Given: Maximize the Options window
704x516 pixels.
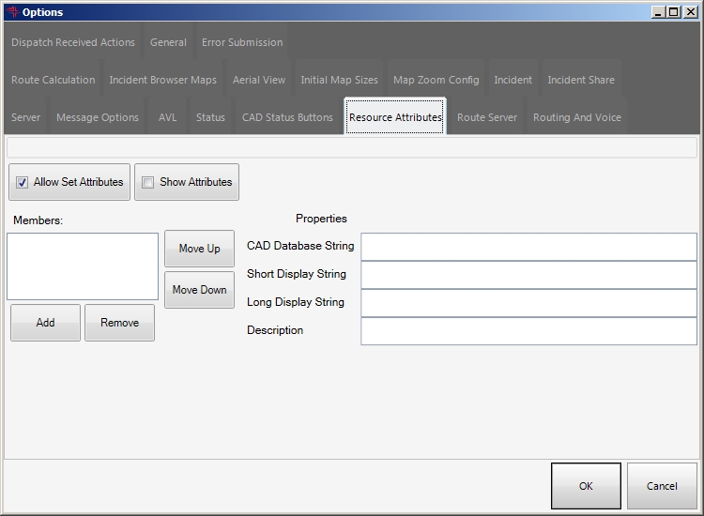Looking at the screenshot, I should pos(674,12).
